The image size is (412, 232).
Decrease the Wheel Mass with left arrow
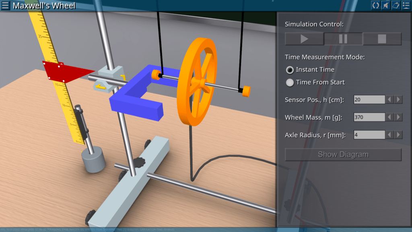point(390,117)
